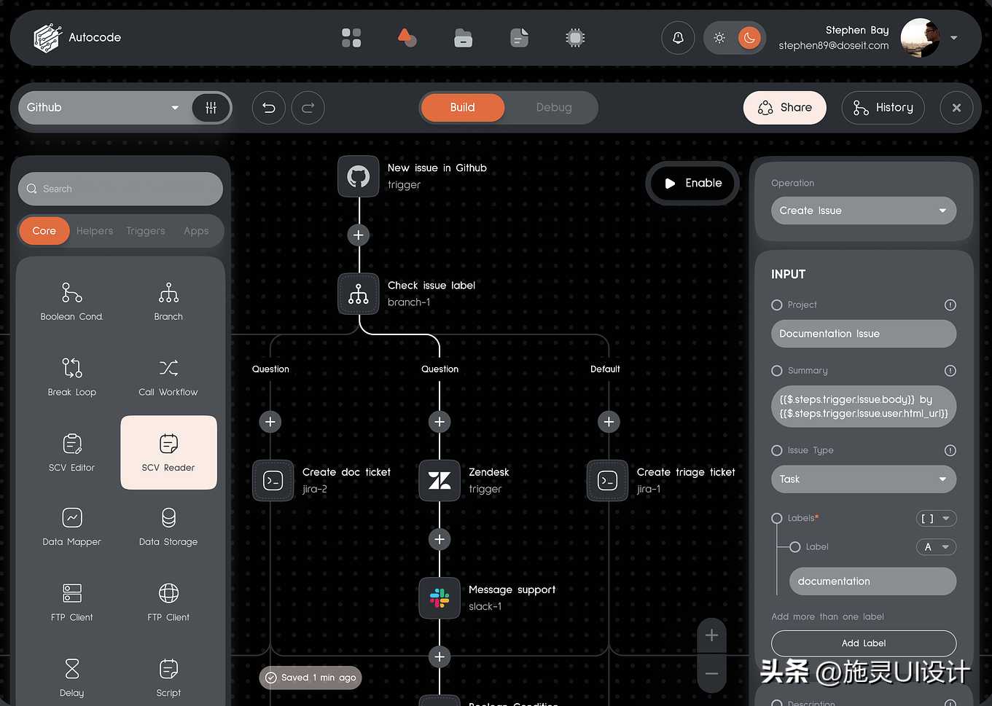Select the Triggers tab

click(146, 231)
